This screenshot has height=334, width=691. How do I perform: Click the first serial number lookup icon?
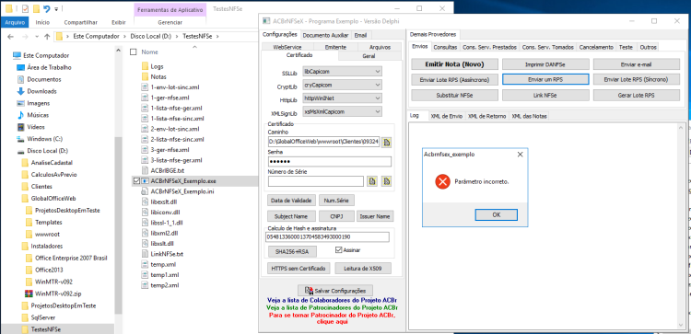click(372, 181)
